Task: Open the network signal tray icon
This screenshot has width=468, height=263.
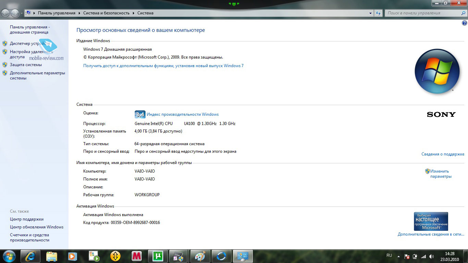Action: [x=423, y=256]
